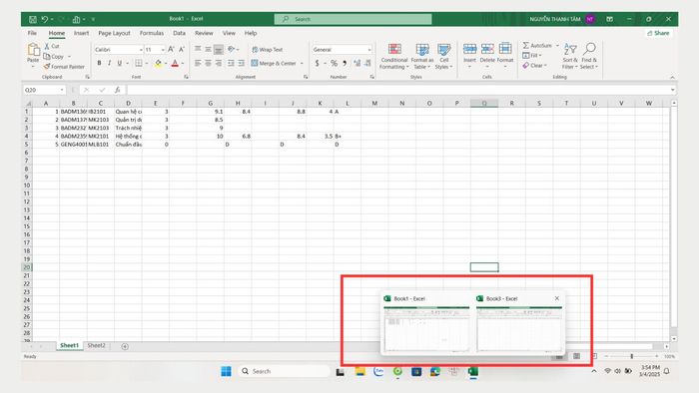
Task: Align text to the right
Action: pyautogui.click(x=219, y=63)
